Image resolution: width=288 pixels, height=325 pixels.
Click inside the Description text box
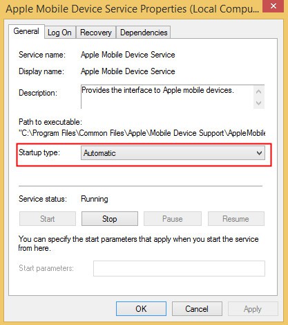tap(167, 96)
